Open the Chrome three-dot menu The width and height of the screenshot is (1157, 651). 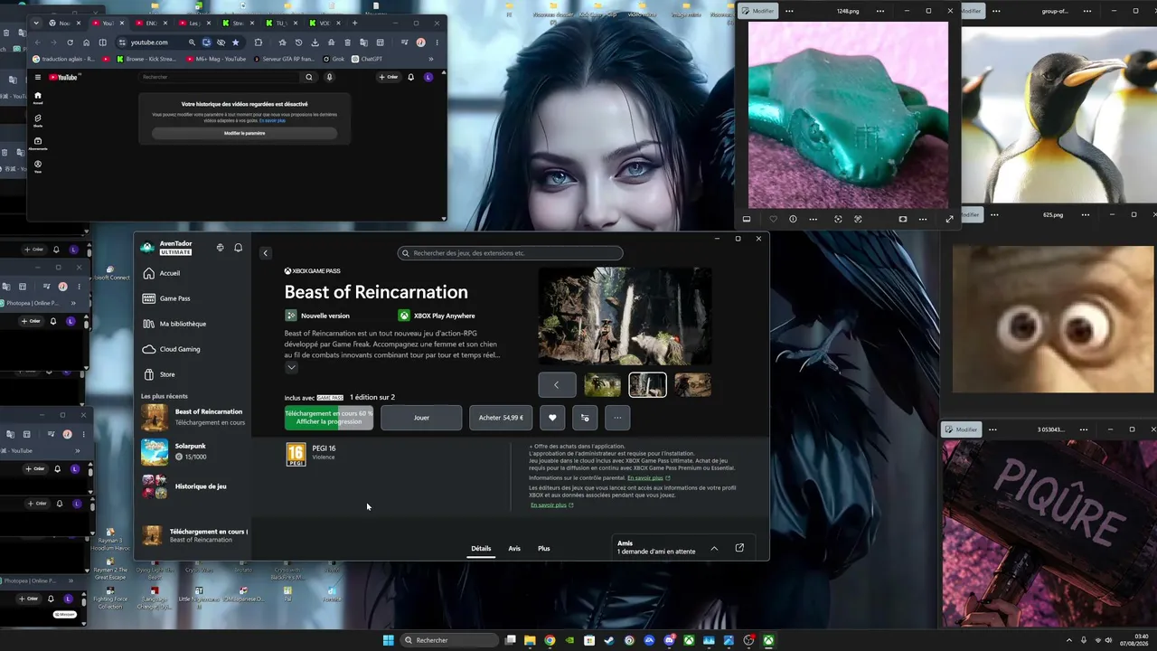437,42
